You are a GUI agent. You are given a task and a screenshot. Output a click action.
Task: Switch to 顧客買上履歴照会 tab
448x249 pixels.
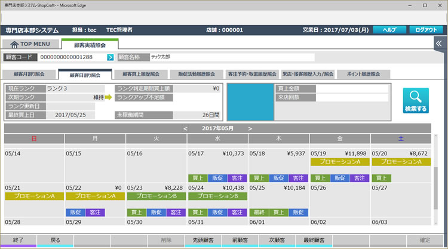pyautogui.click(x=141, y=75)
